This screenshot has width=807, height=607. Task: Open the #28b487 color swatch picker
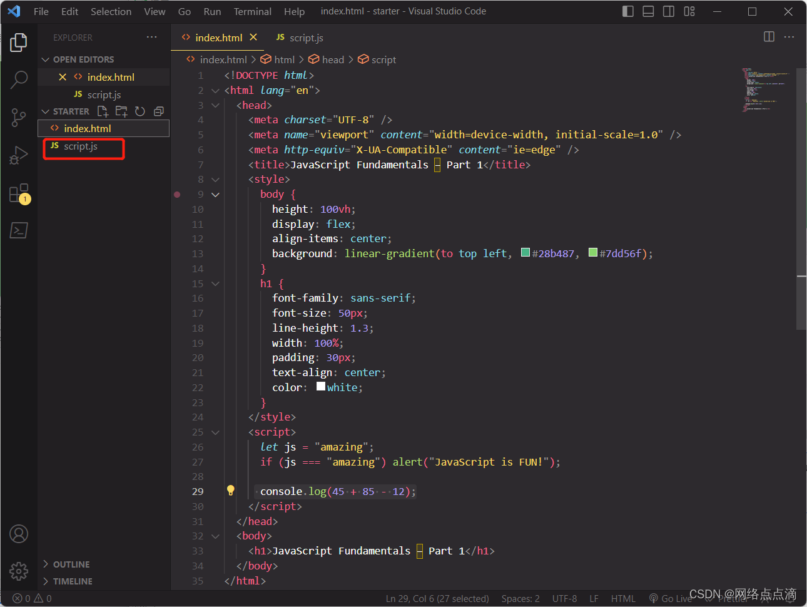525,253
